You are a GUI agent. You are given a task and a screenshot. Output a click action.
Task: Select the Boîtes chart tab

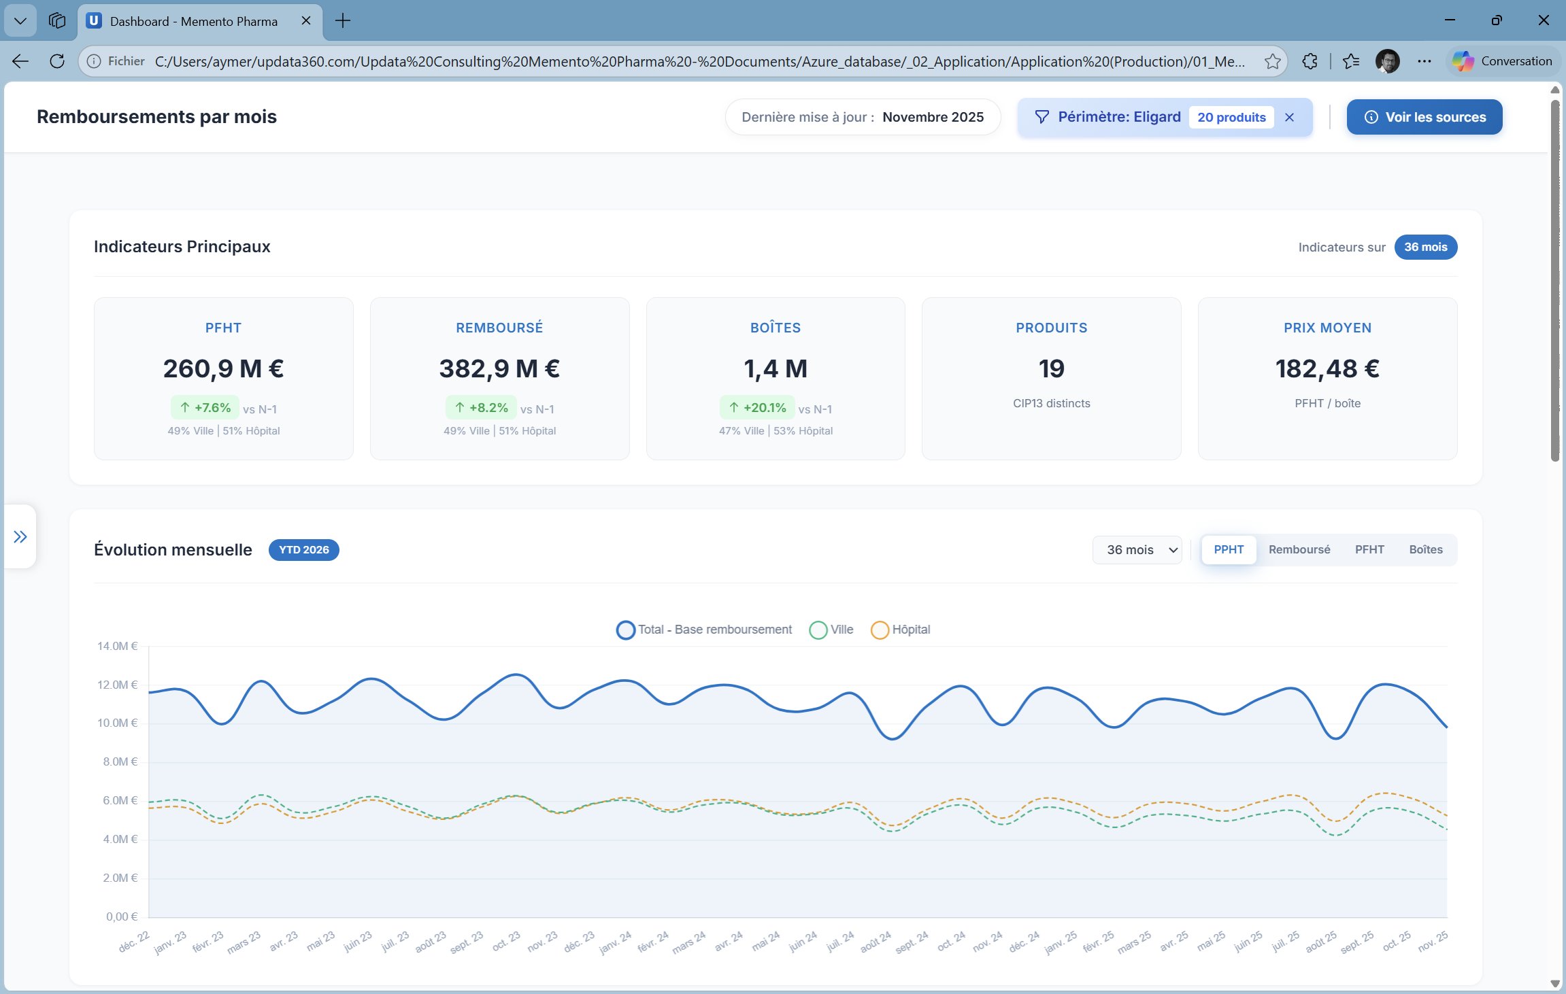(x=1425, y=550)
